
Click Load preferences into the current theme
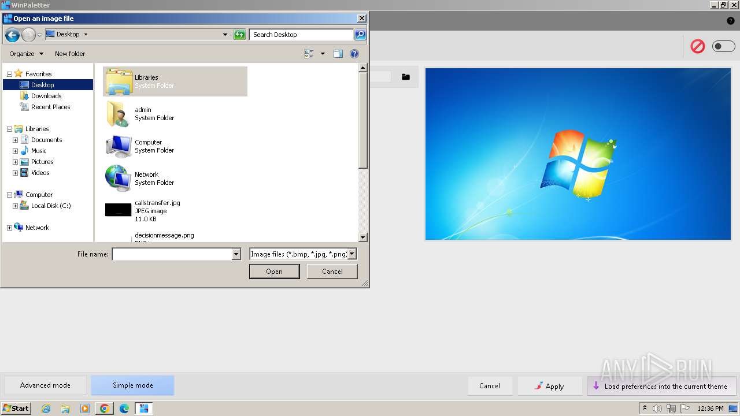[x=661, y=386]
